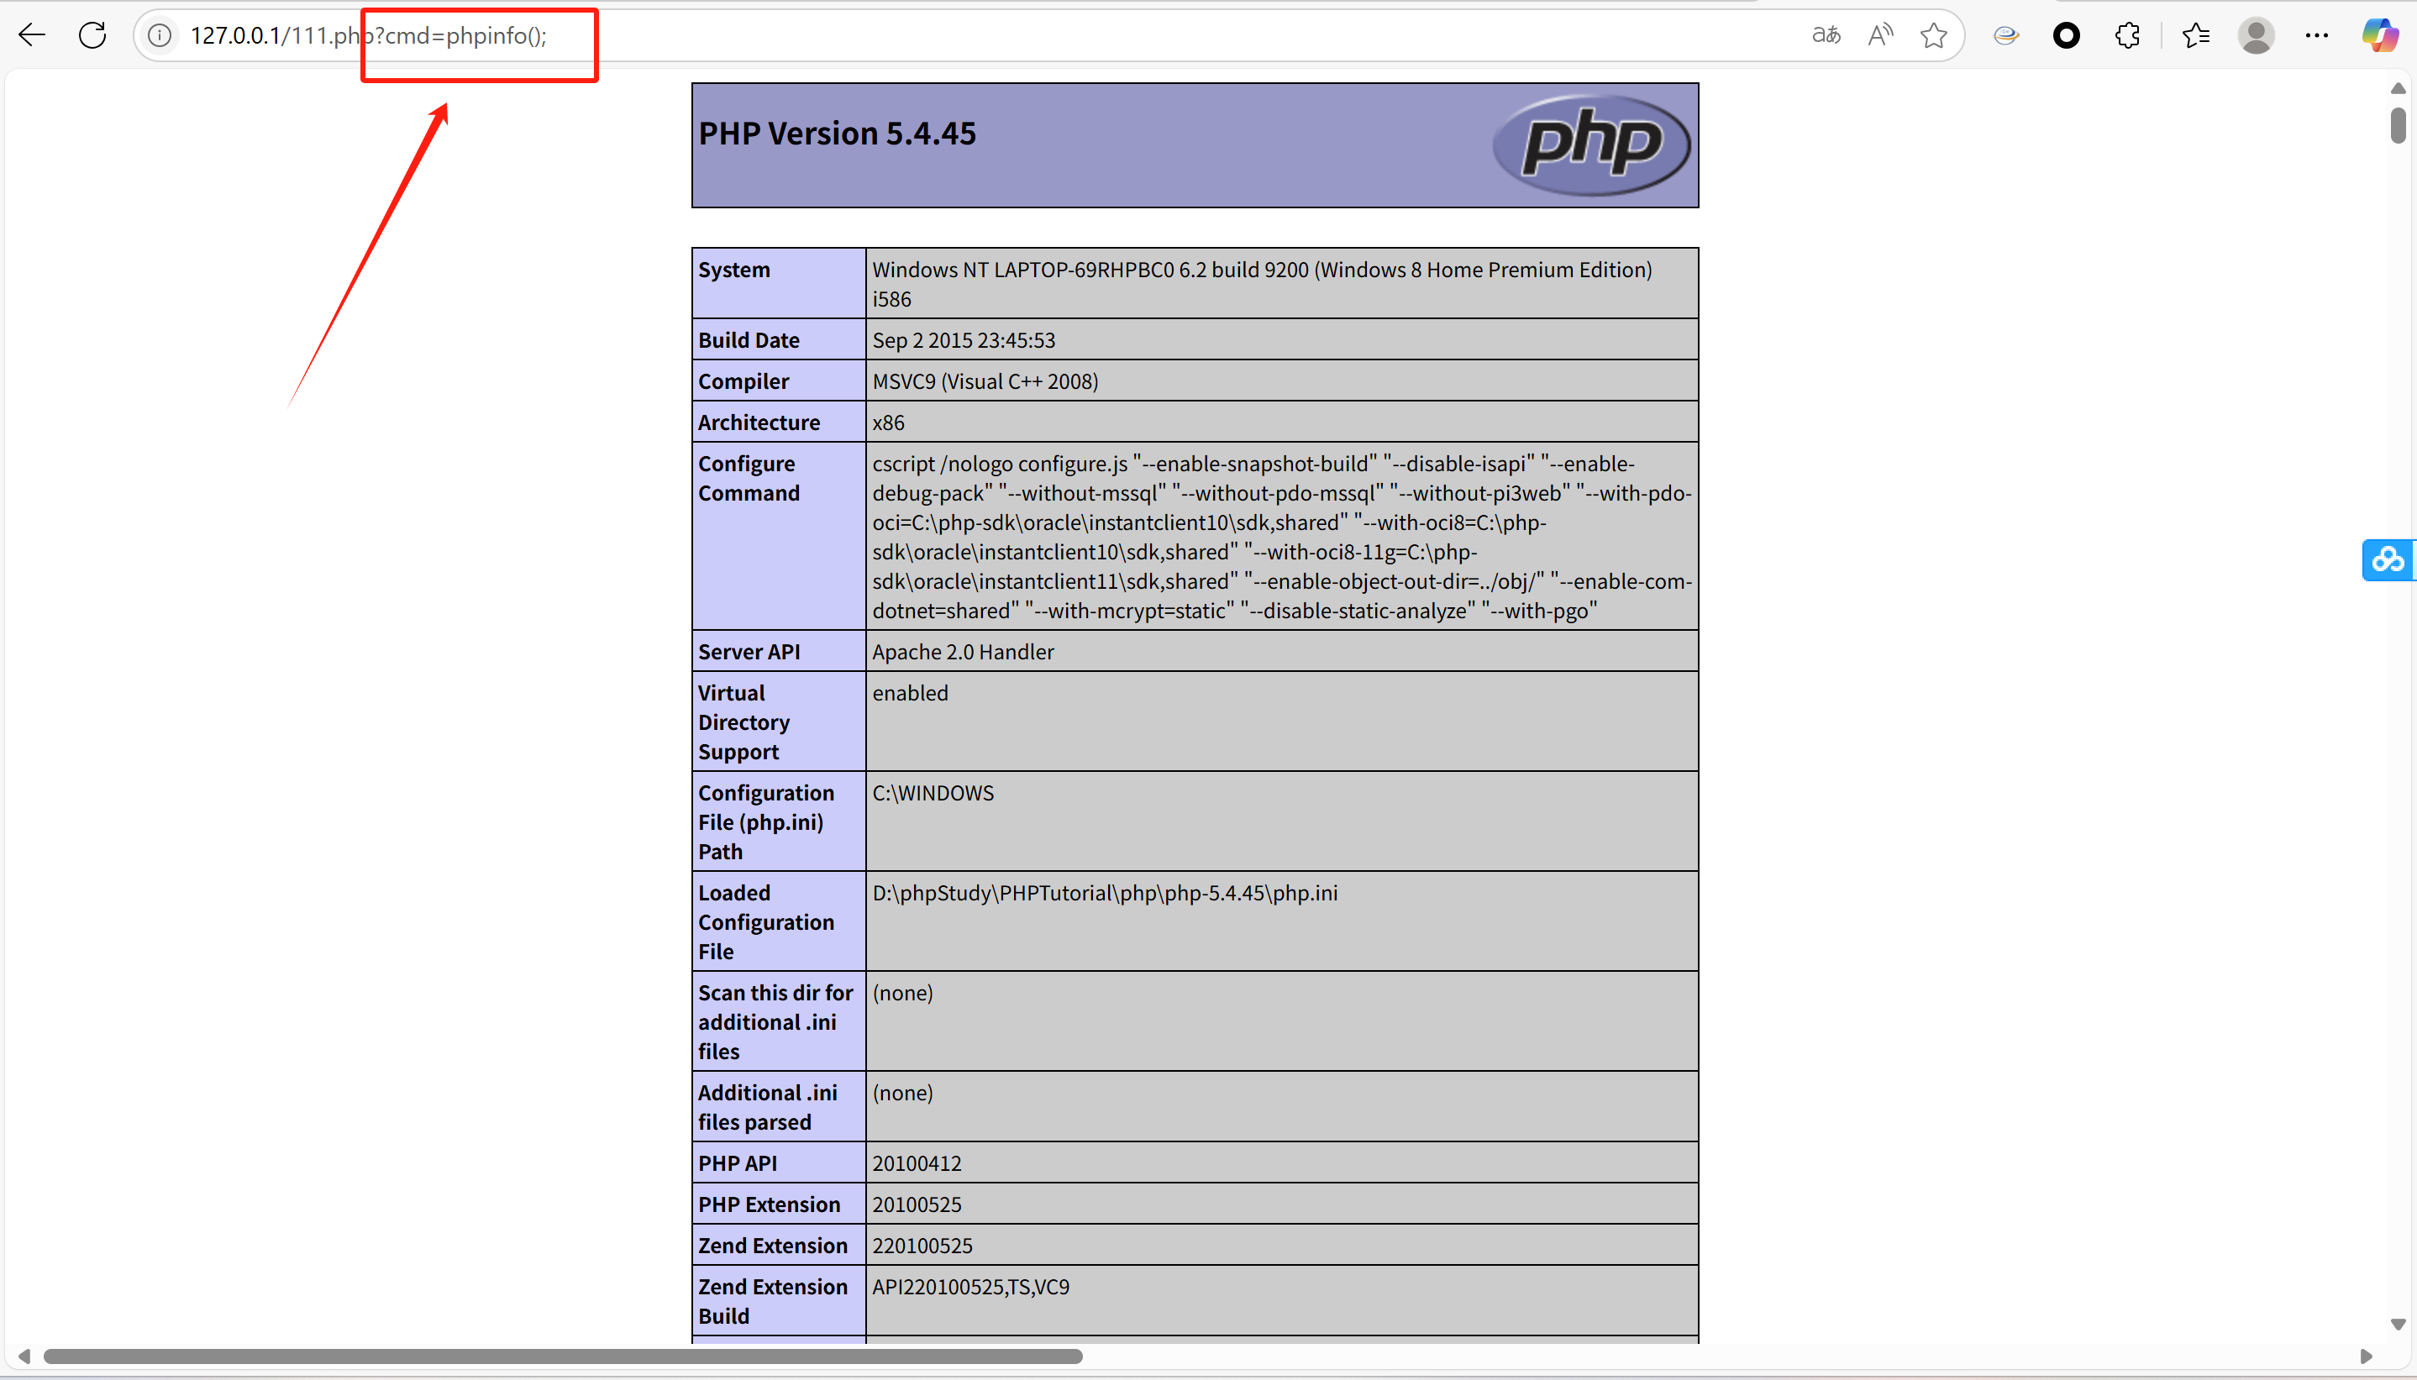2417x1380 pixels.
Task: Activate the Read aloud icon
Action: coord(1880,36)
